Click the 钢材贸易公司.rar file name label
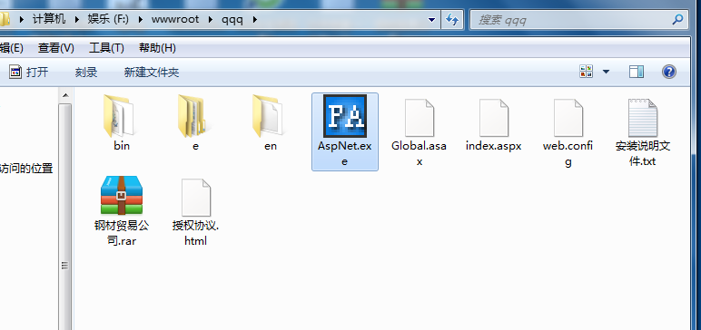 click(x=122, y=233)
